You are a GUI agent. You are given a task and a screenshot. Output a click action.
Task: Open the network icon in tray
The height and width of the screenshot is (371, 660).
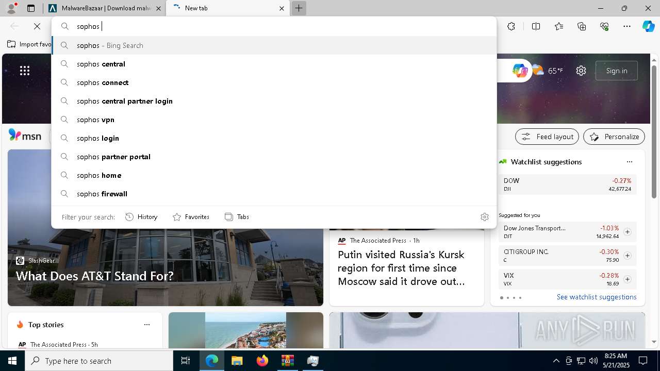click(x=581, y=361)
